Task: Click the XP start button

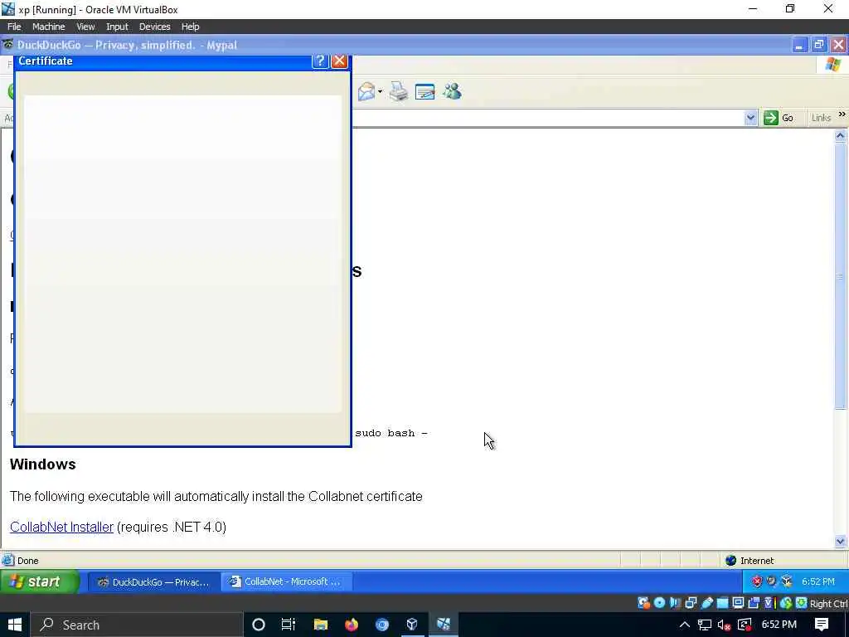Action: pyautogui.click(x=39, y=581)
